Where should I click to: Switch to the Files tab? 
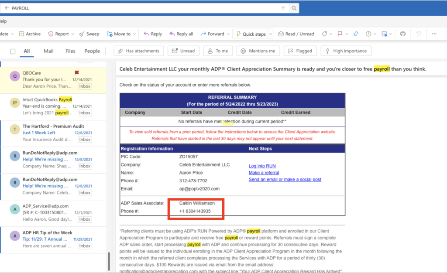[70, 51]
